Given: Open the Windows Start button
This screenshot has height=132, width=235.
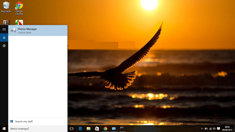Looking at the screenshot, I should 4,129.
